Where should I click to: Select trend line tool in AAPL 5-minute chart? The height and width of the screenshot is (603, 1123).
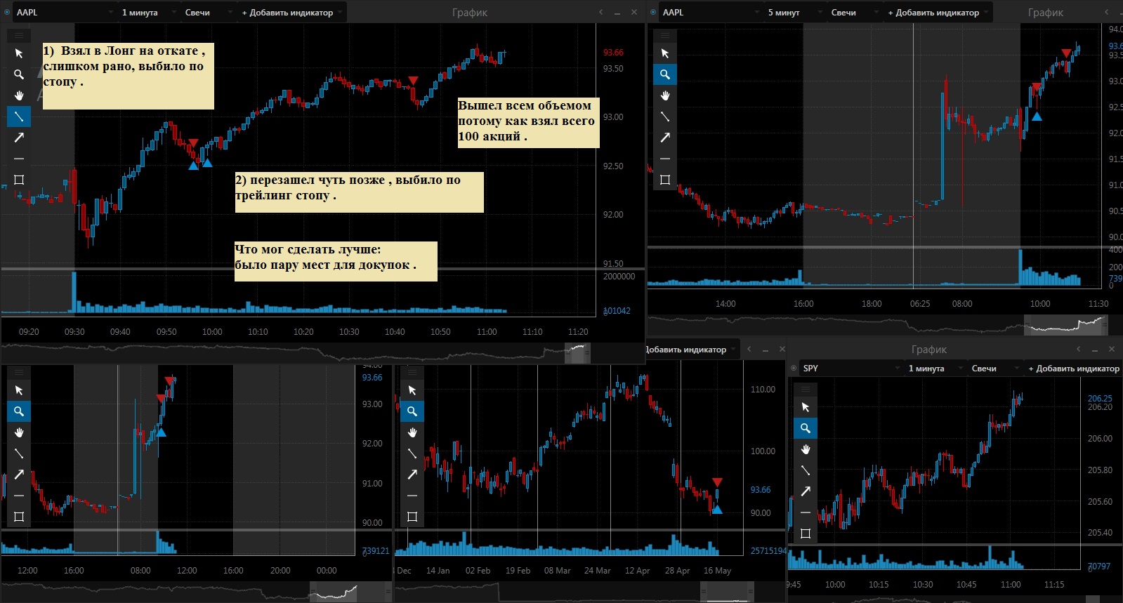coord(665,117)
